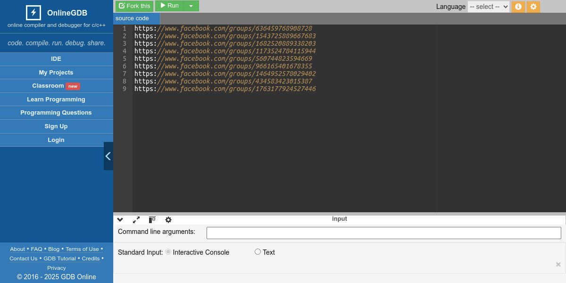Viewport: 566px width, 283px height.
Task: Open the Language select dropdown
Action: point(489,7)
